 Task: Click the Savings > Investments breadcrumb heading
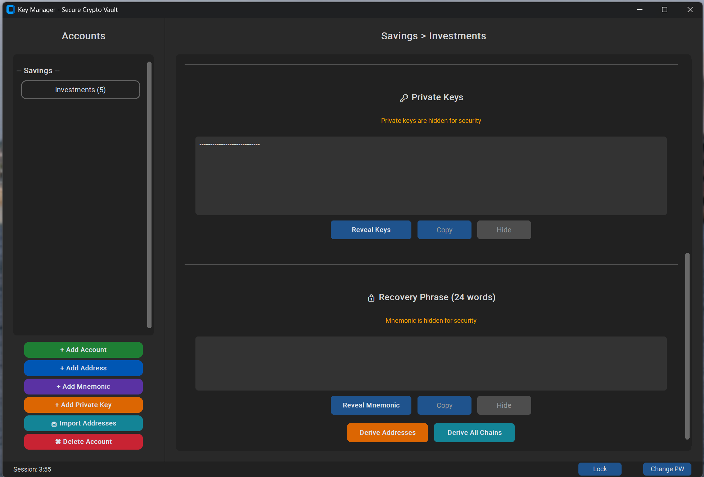tap(434, 36)
